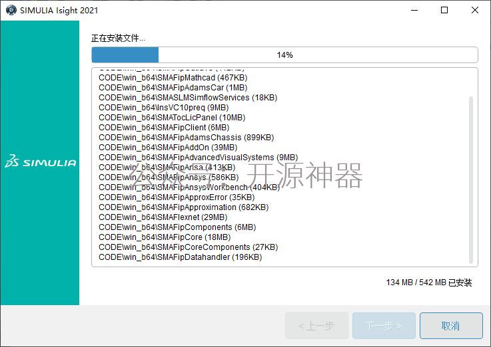Select the SMAFipDatahandler (196KB) row
This screenshot has height=347, width=491.
tap(180, 257)
